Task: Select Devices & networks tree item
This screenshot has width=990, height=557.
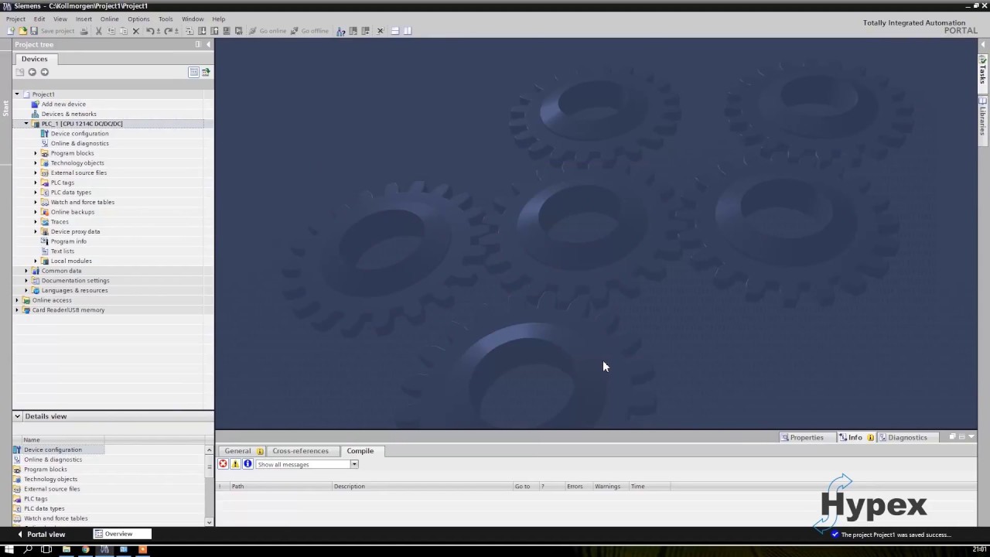Action: click(x=69, y=114)
